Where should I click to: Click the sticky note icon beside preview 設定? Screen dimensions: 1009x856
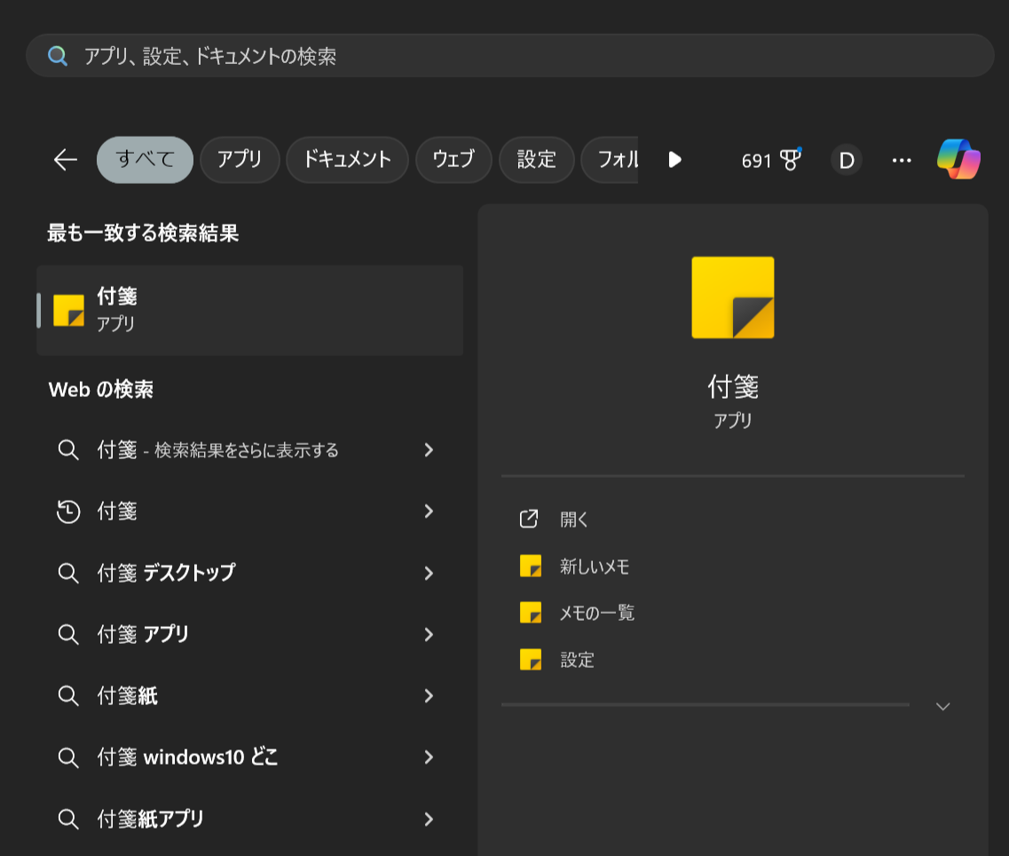[531, 660]
